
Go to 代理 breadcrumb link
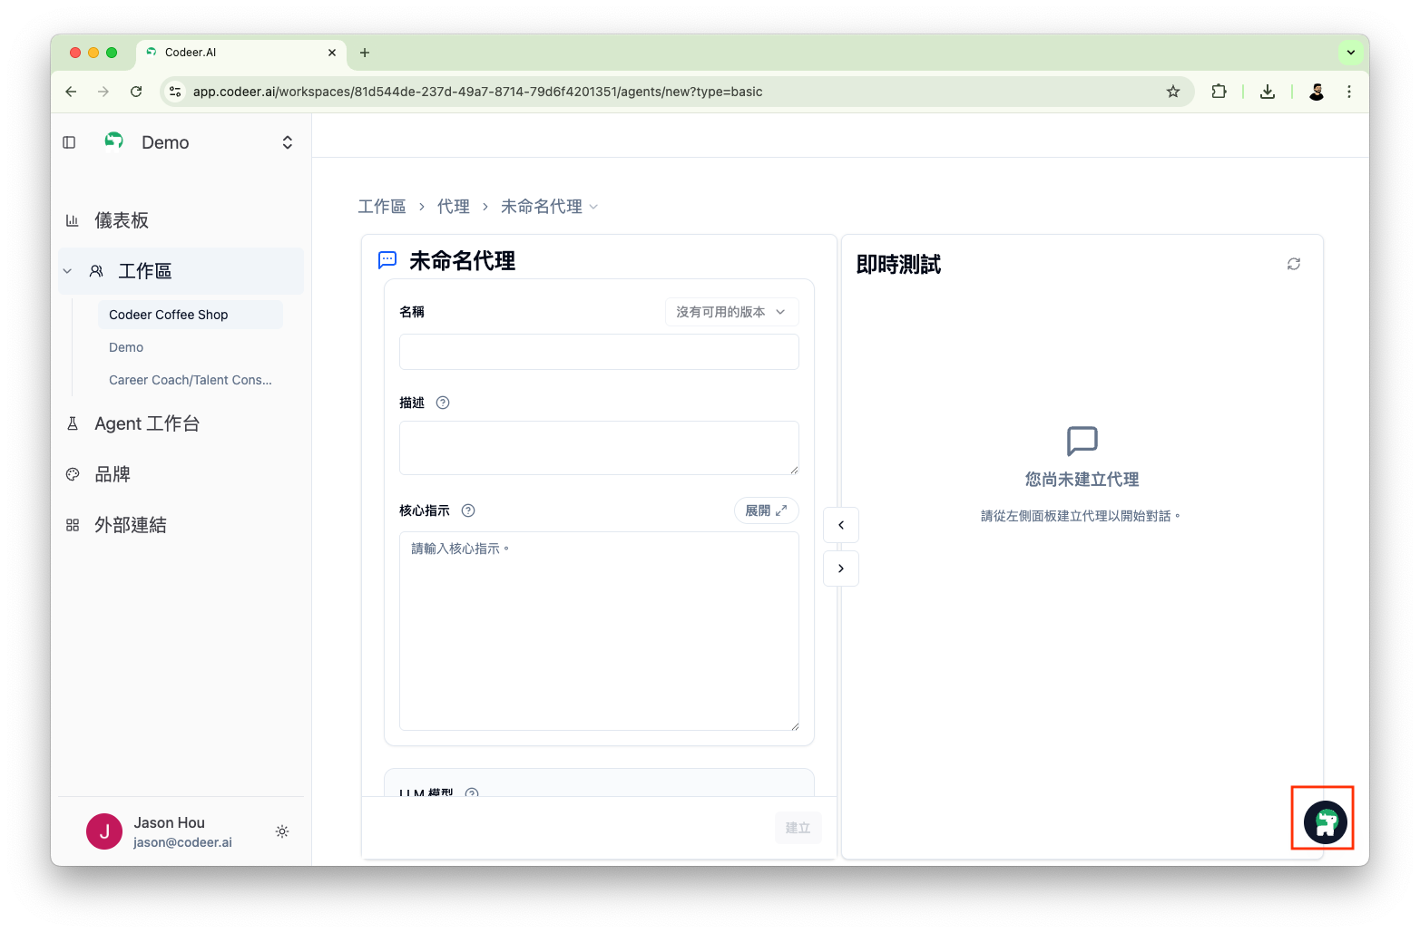coord(453,207)
